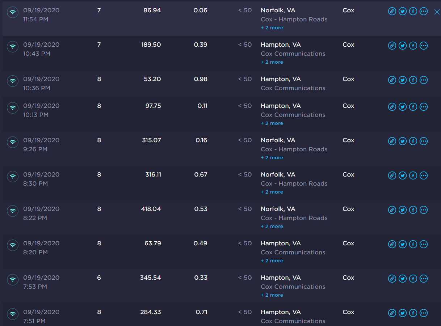Select download speed value 284.33
Screen dimensions: 441x326
[151, 312]
